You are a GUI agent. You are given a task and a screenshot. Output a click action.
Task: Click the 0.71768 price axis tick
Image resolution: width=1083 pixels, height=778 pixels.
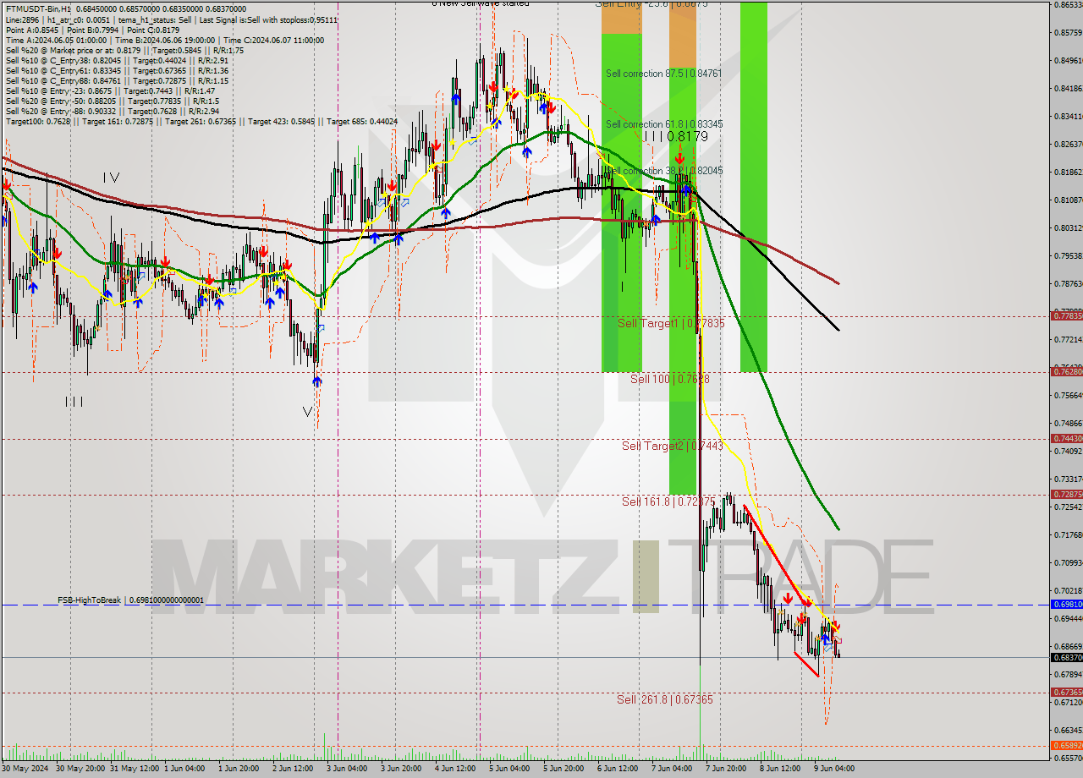pos(1068,534)
